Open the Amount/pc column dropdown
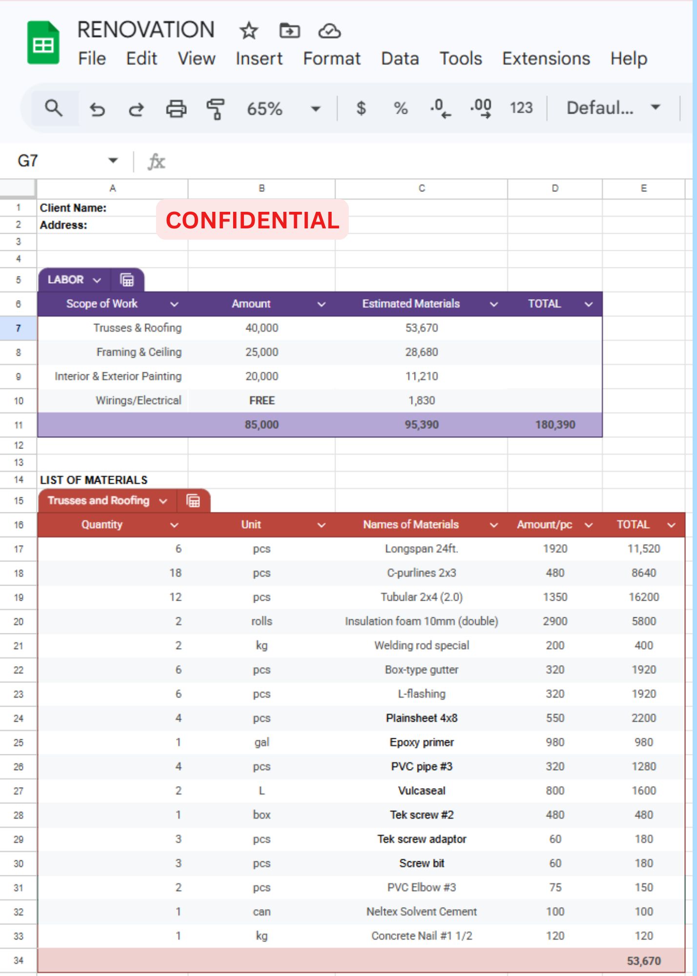Screen dimensions: 697x976 [589, 525]
